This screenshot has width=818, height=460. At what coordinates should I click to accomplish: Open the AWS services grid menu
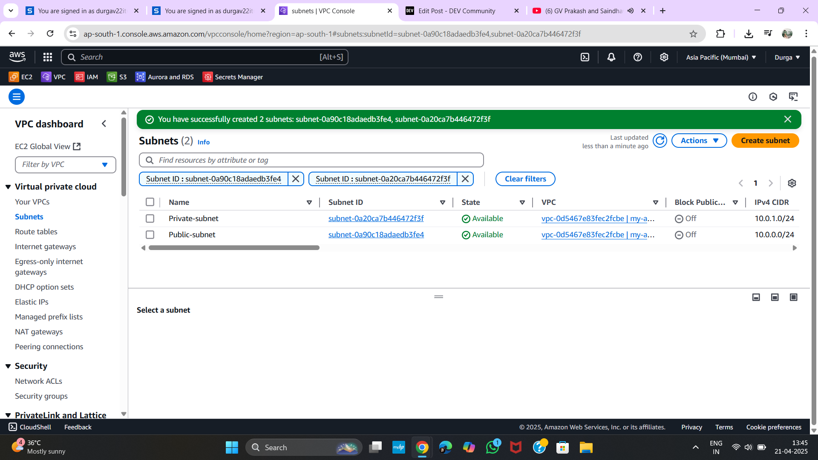[48, 57]
